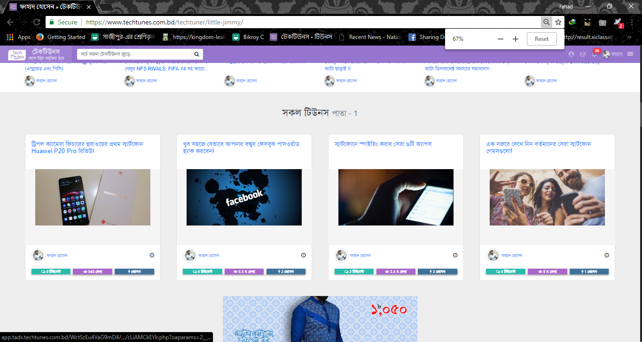Image resolution: width=642 pixels, height=342 pixels.
Task: Click the green Secure lock icon
Action: point(52,22)
